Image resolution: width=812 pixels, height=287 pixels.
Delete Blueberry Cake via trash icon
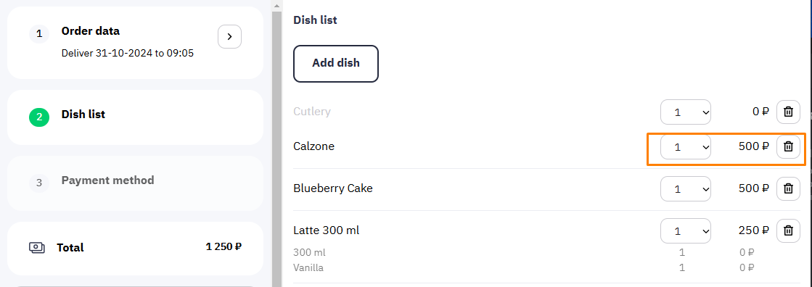click(x=788, y=188)
